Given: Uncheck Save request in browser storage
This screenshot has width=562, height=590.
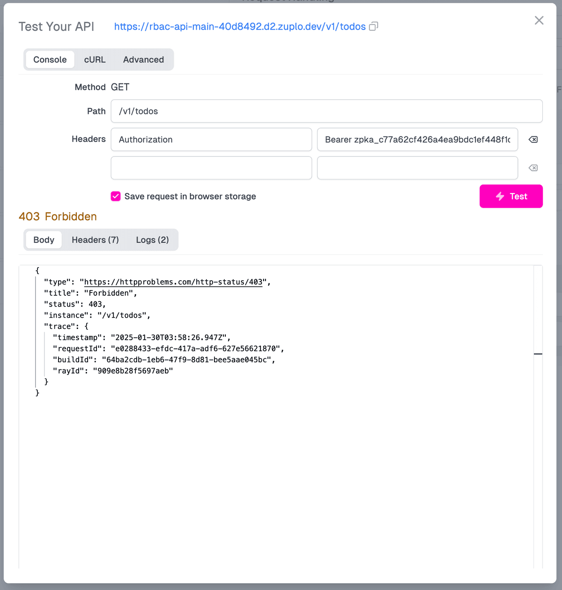Looking at the screenshot, I should pyautogui.click(x=116, y=196).
